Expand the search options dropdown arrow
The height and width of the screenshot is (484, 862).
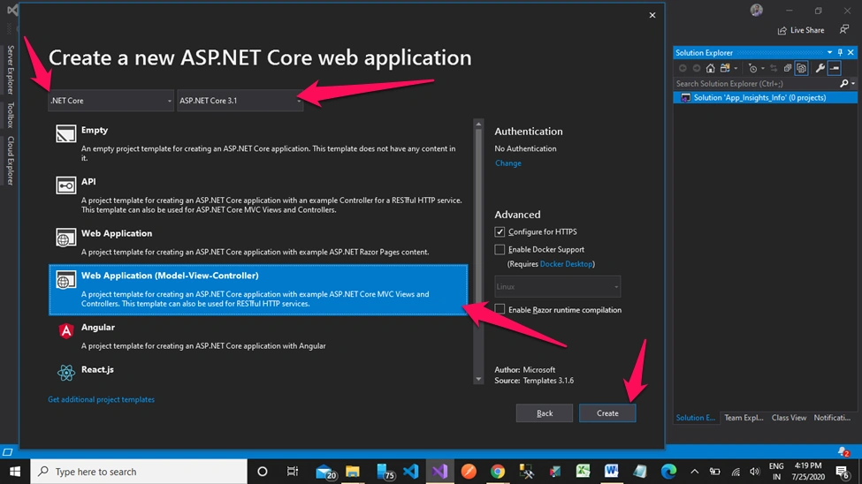point(853,84)
